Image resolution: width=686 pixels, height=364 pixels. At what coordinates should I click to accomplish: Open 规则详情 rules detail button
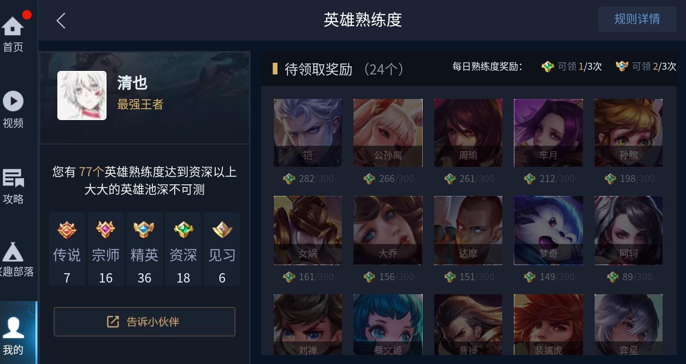(637, 19)
